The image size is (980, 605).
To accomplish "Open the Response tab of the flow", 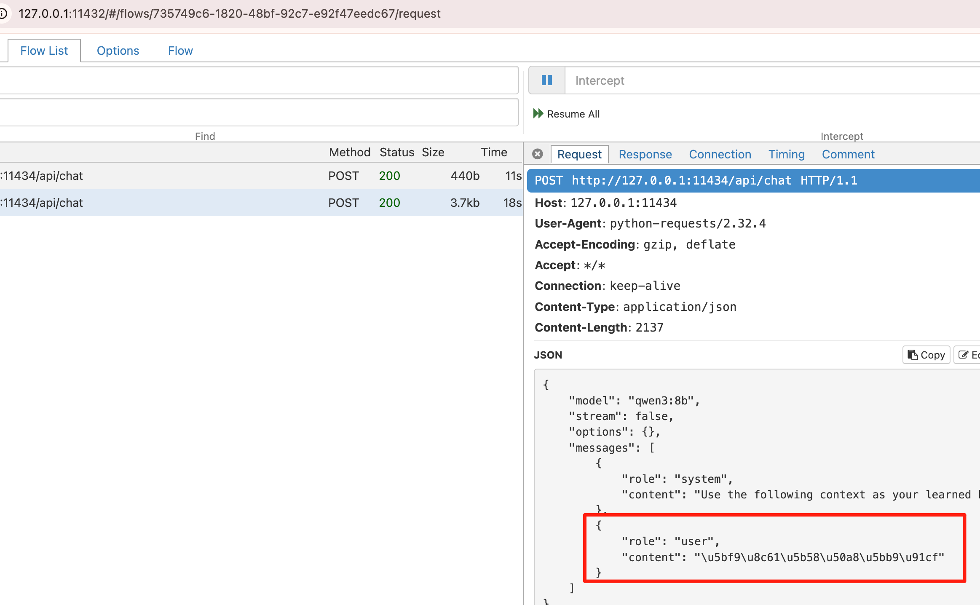I will [x=645, y=154].
